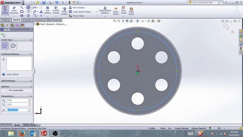
Task: Select the Spline sketch tool
Action: [35, 8]
